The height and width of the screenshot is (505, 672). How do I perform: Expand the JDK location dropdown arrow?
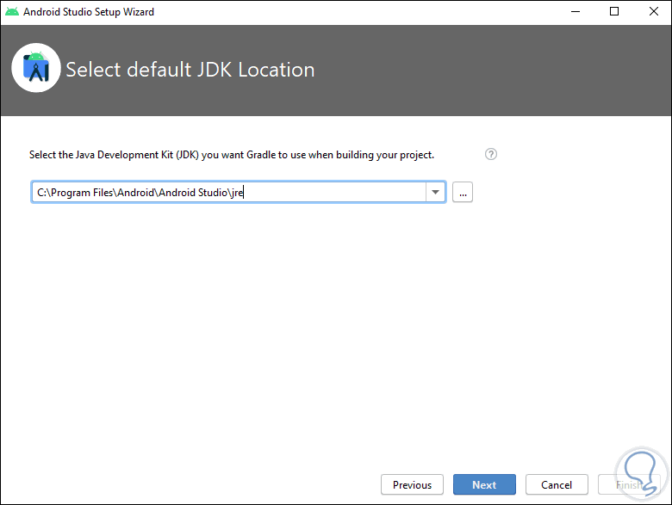[436, 193]
